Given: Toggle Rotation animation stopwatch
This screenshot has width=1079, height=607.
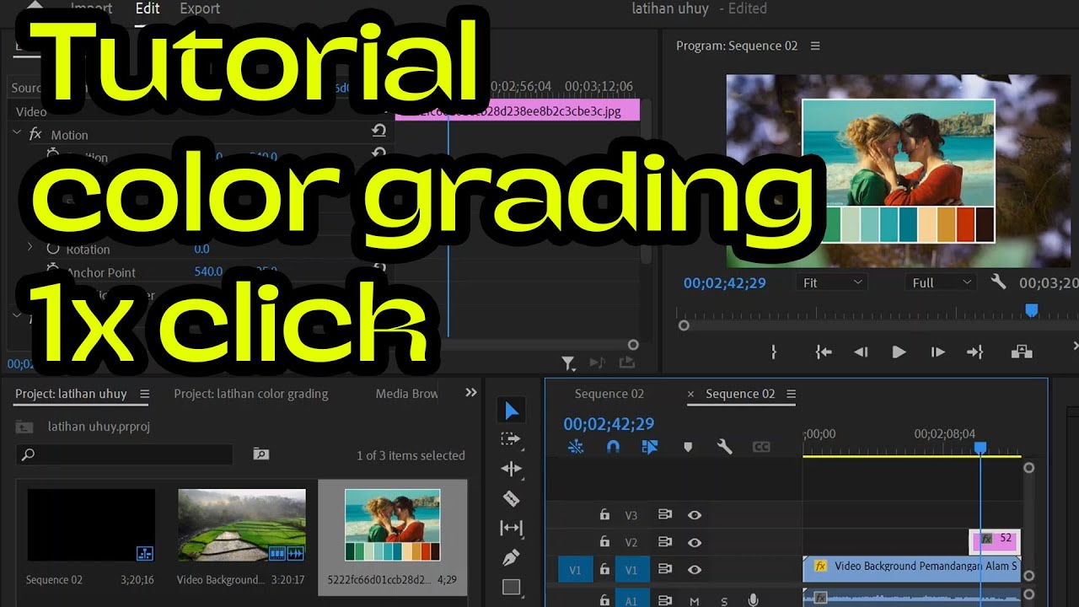Looking at the screenshot, I should [53, 249].
